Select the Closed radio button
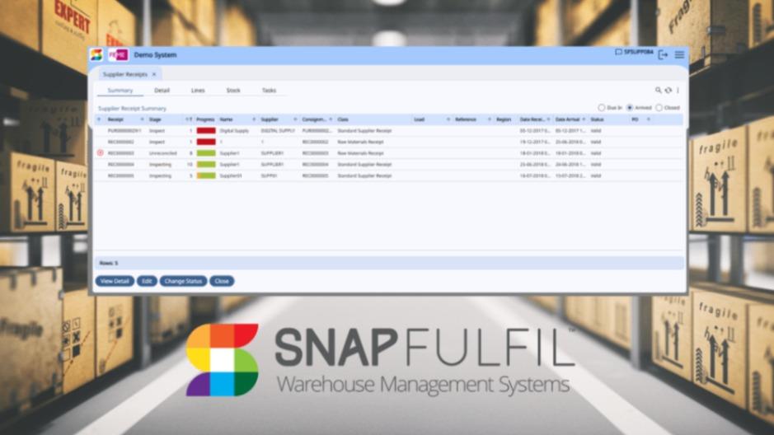 coord(659,108)
